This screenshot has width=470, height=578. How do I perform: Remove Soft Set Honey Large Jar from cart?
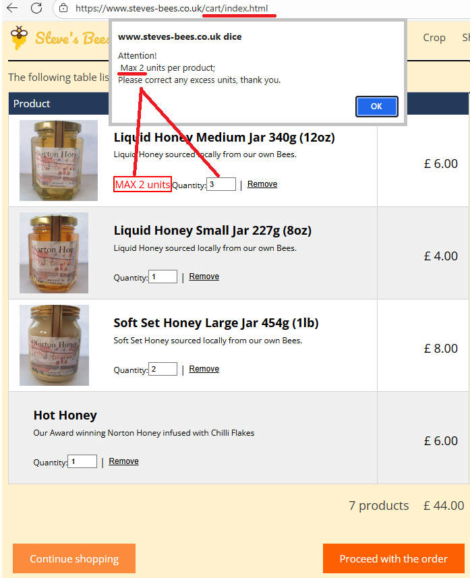click(x=204, y=369)
